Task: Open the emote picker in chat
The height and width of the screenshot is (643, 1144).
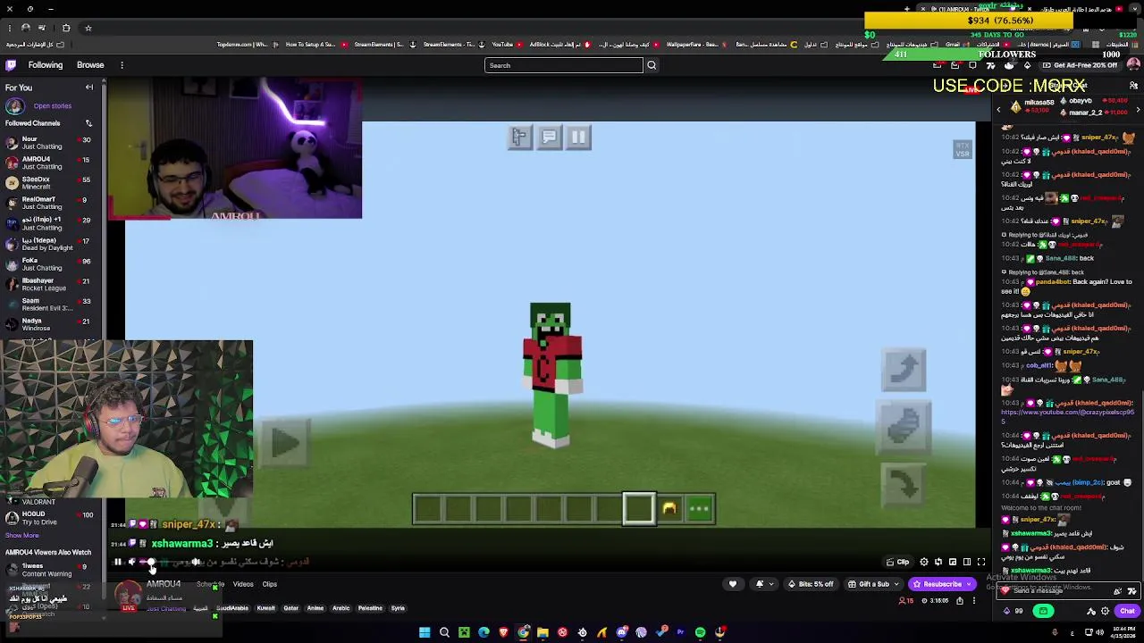Action: click(1131, 591)
